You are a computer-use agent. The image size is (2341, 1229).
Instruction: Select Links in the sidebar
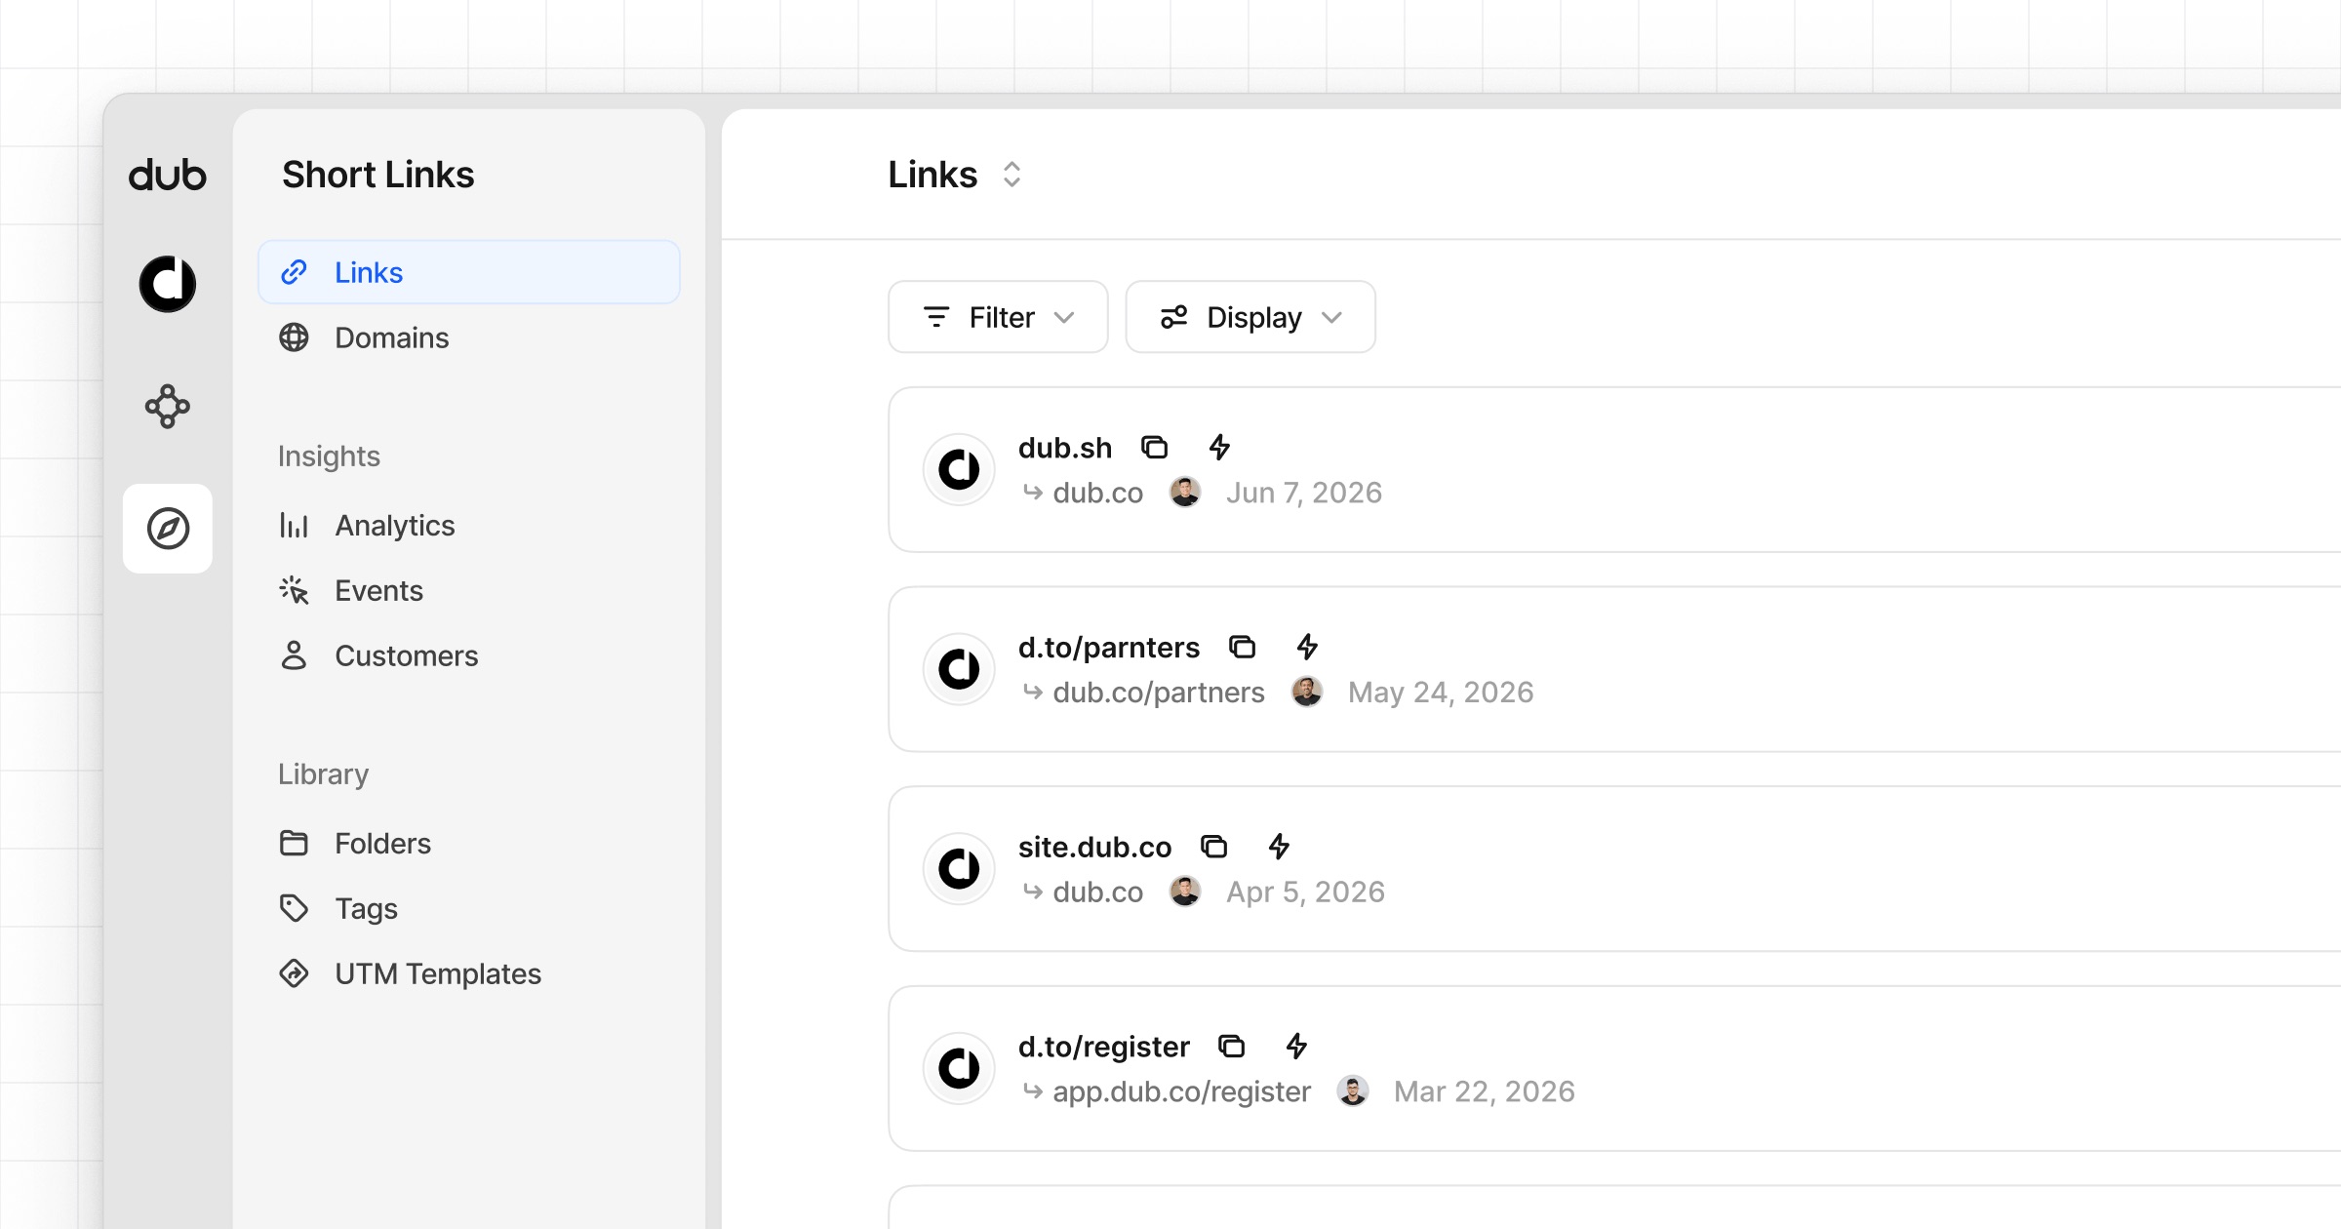469,272
